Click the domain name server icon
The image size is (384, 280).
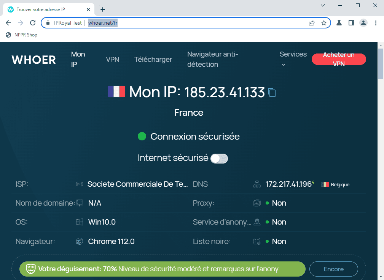click(79, 203)
